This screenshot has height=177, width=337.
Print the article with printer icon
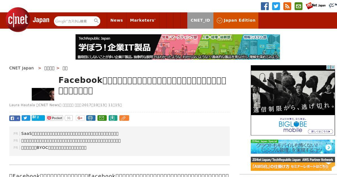[x=91, y=118]
